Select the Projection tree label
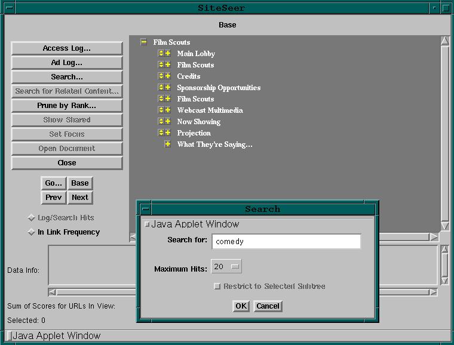Viewport: 454px width, 345px height. click(194, 133)
